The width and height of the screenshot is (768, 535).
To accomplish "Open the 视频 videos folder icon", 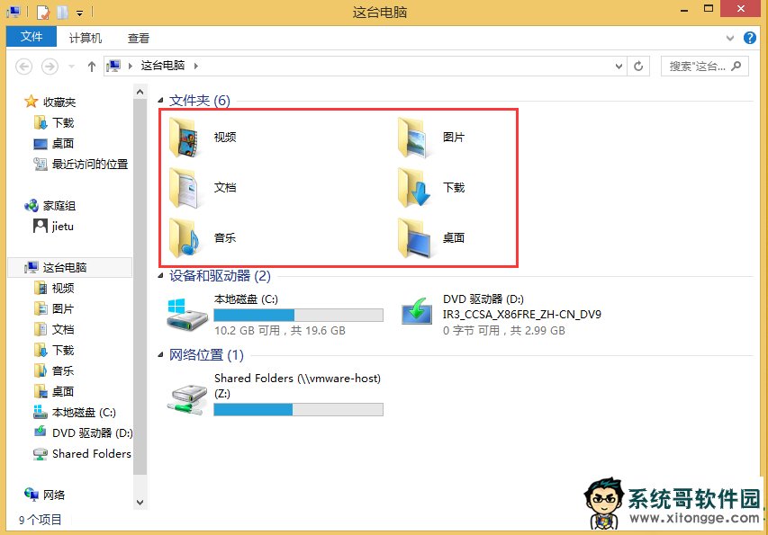I will [184, 138].
